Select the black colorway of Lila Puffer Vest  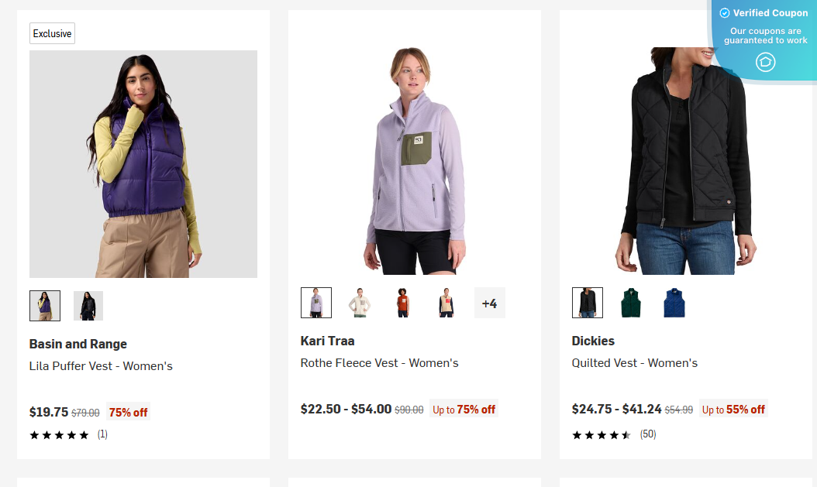point(88,305)
